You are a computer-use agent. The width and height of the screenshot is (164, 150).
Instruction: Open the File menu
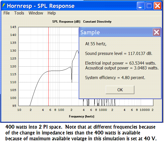tap(7, 13)
